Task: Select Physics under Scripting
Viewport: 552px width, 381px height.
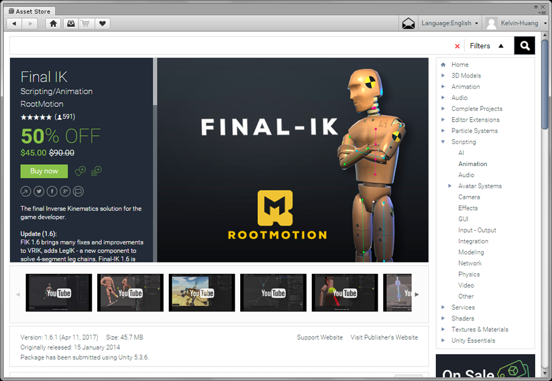Action: click(469, 274)
